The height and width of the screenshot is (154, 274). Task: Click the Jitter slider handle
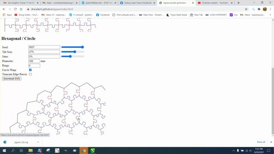[x=70, y=56]
